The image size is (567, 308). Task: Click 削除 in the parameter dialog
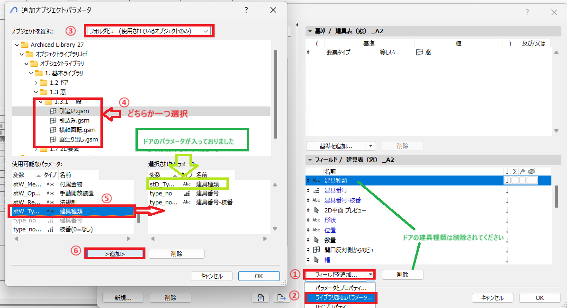click(177, 254)
